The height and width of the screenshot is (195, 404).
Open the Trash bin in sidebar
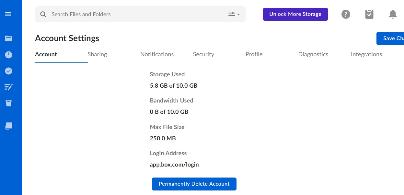point(8,103)
